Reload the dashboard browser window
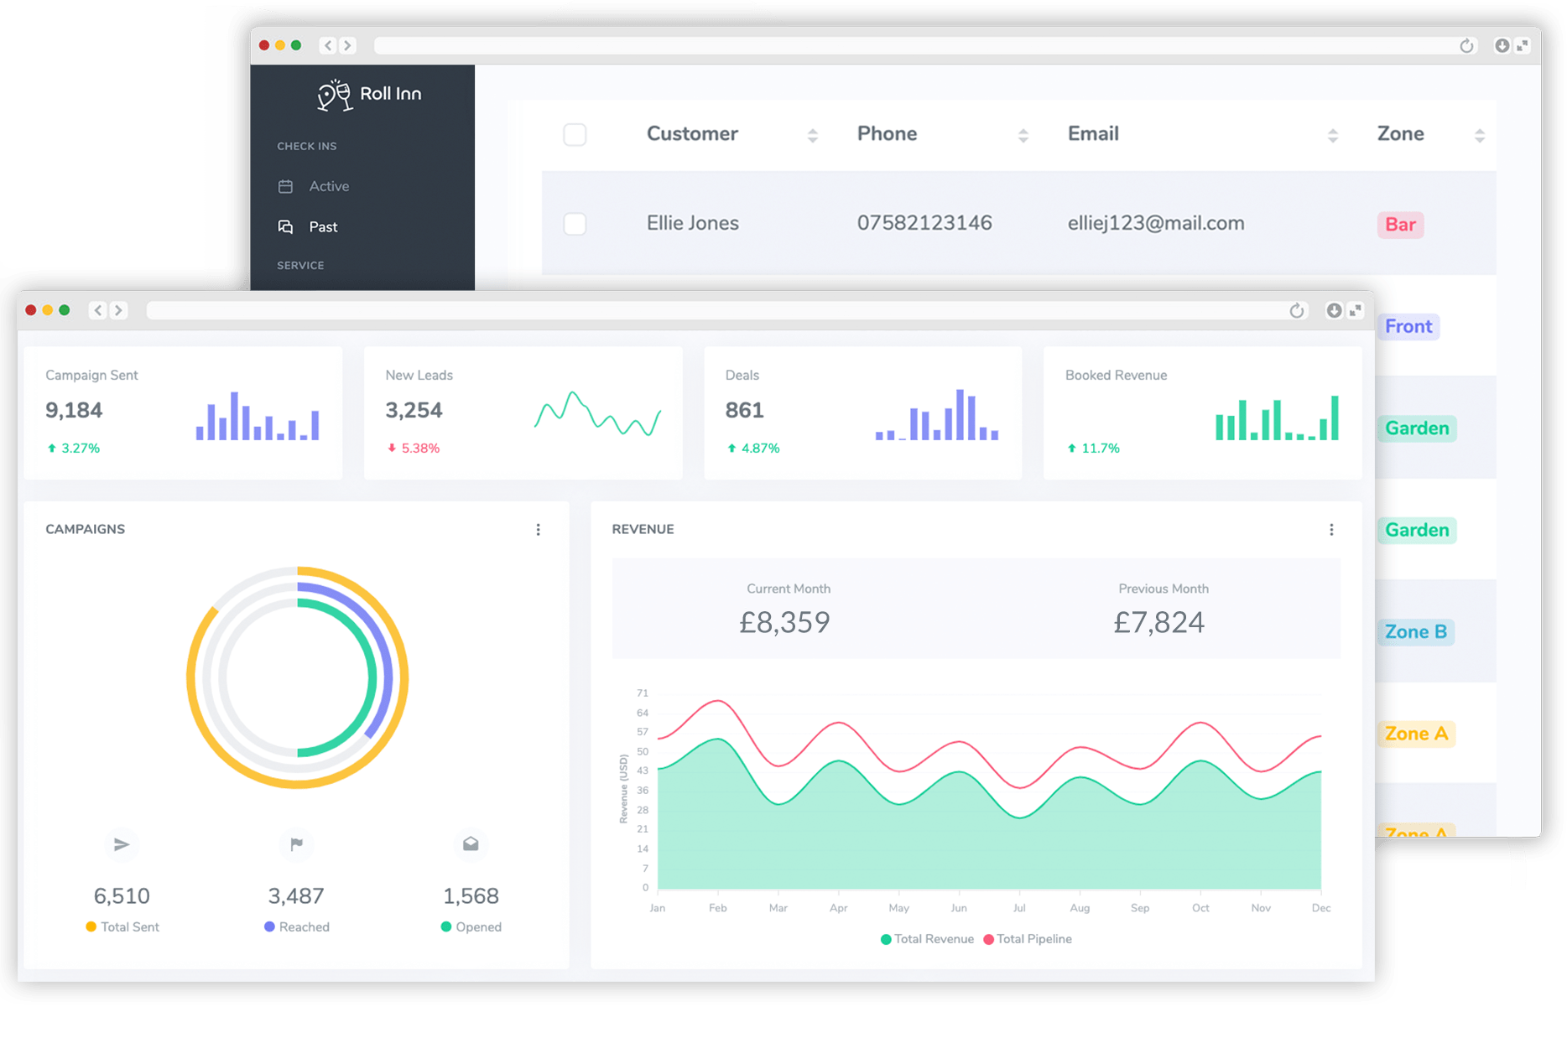1567x1043 pixels. coord(1297,310)
